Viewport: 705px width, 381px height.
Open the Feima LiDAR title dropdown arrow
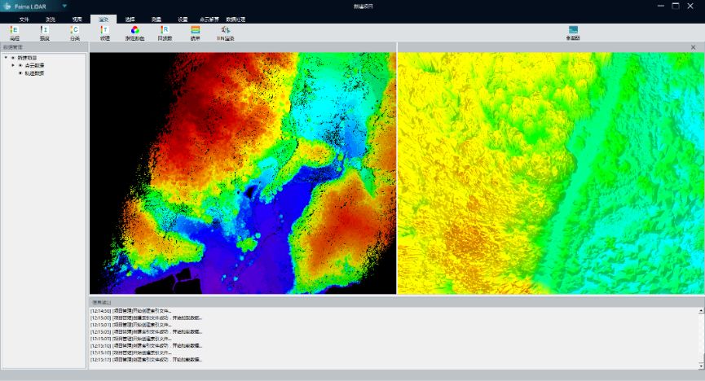(64, 6)
